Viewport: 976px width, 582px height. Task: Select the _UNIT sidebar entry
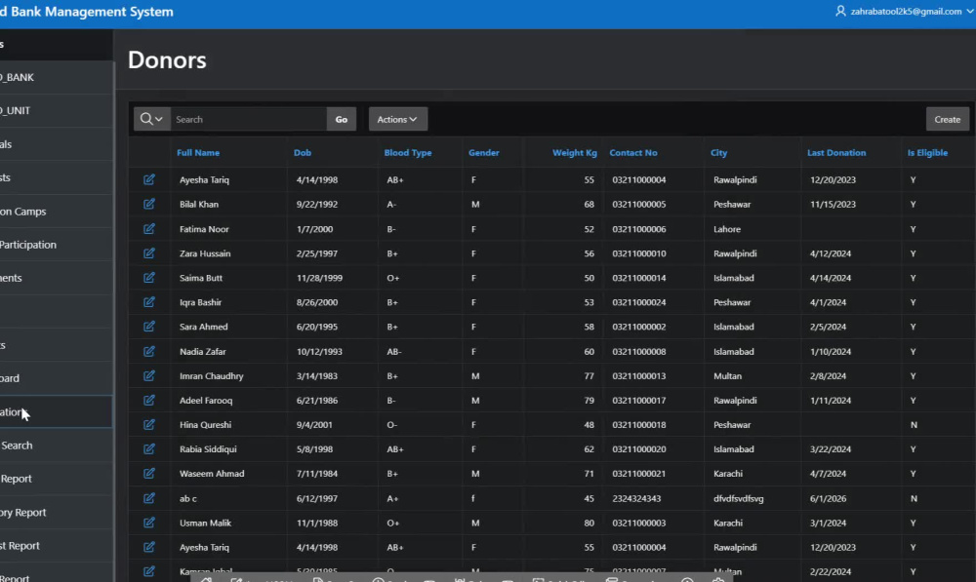[56, 111]
